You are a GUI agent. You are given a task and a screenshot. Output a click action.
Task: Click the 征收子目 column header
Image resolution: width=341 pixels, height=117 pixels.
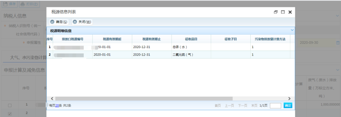pyautogui.click(x=231, y=39)
